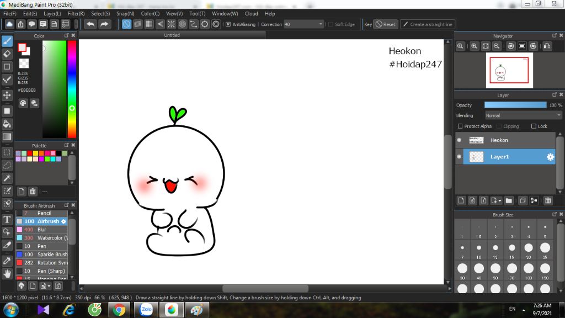Enable circle snap guide
Screen dimensions: 565x318
pyautogui.click(x=182, y=24)
